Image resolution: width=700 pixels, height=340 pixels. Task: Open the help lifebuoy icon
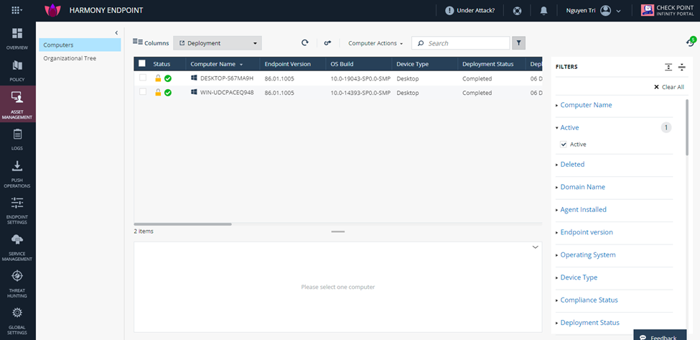tap(517, 11)
